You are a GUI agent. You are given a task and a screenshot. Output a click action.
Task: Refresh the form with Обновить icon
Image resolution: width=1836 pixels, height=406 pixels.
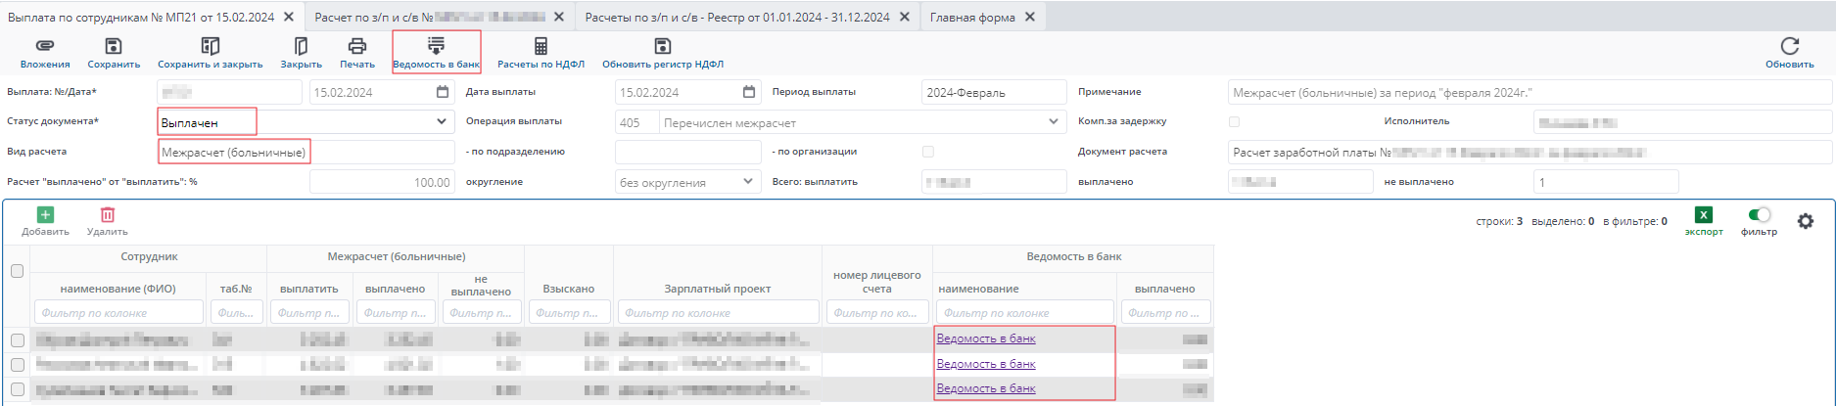[1789, 46]
